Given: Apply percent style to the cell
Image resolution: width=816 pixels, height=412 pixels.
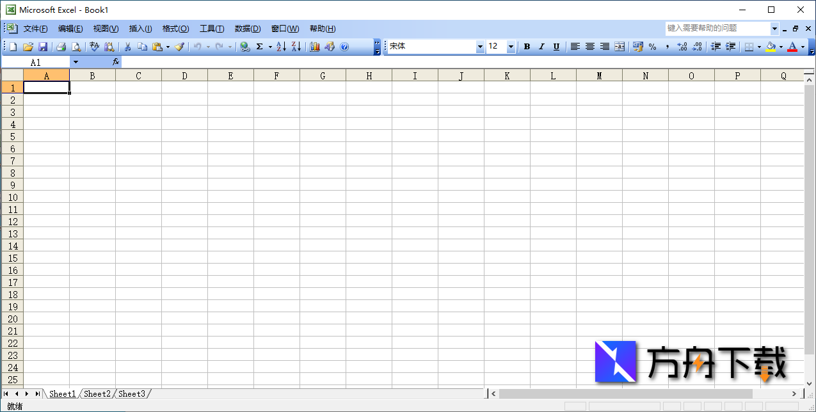Looking at the screenshot, I should (653, 46).
